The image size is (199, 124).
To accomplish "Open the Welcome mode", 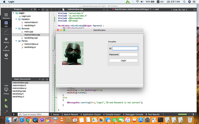I will [6, 16].
